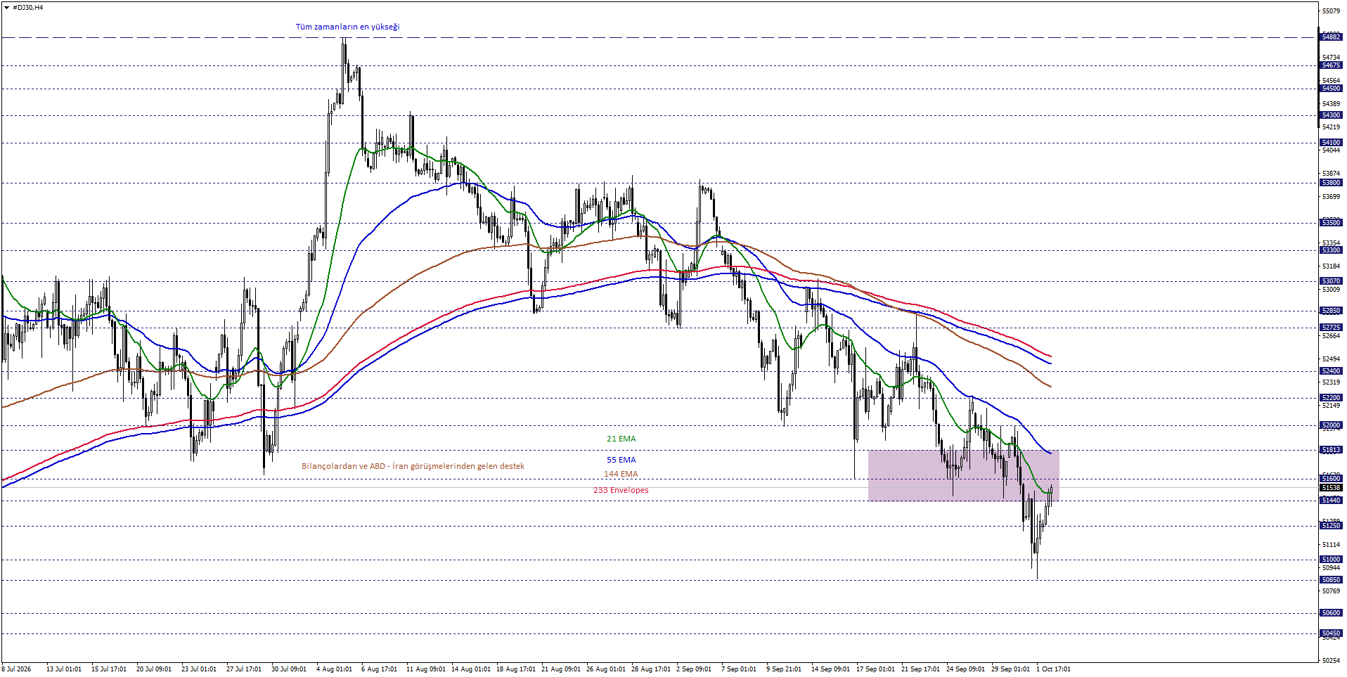This screenshot has height=677, width=1347.
Task: Click the 54675 price level tag
Action: click(1331, 65)
